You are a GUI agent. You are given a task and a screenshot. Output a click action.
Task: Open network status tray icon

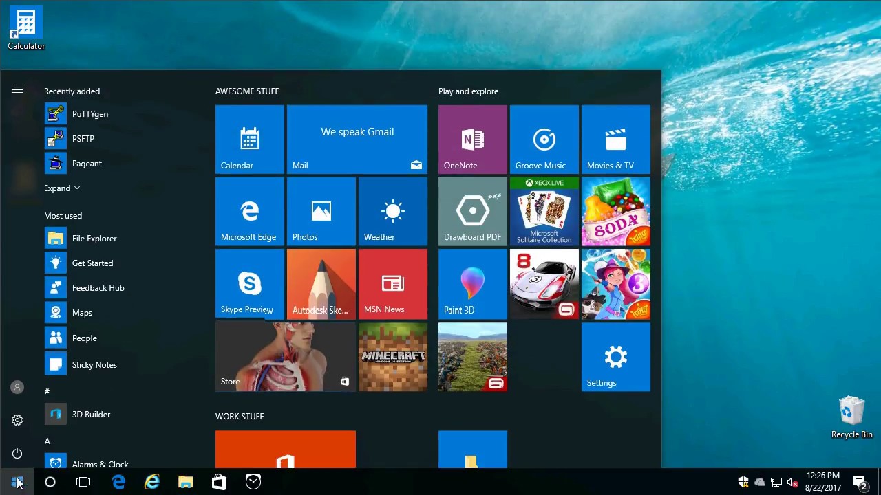point(776,482)
